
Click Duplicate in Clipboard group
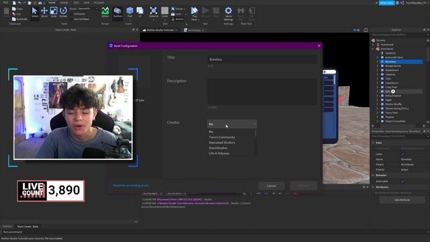click(19, 19)
